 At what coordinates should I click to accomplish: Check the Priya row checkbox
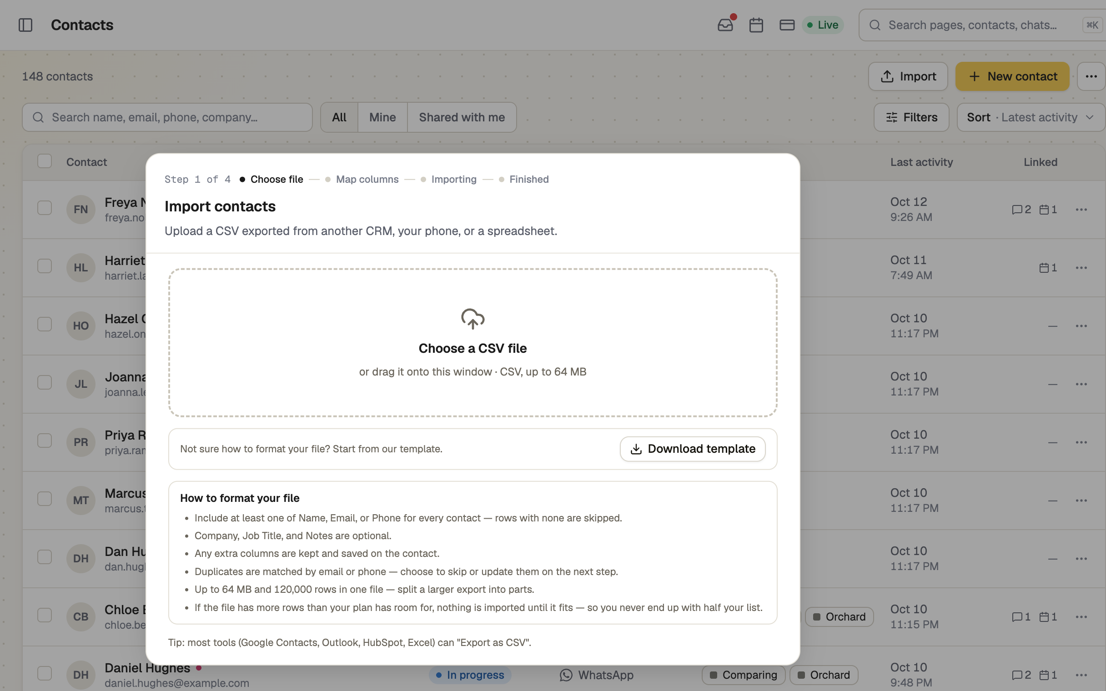point(44,441)
